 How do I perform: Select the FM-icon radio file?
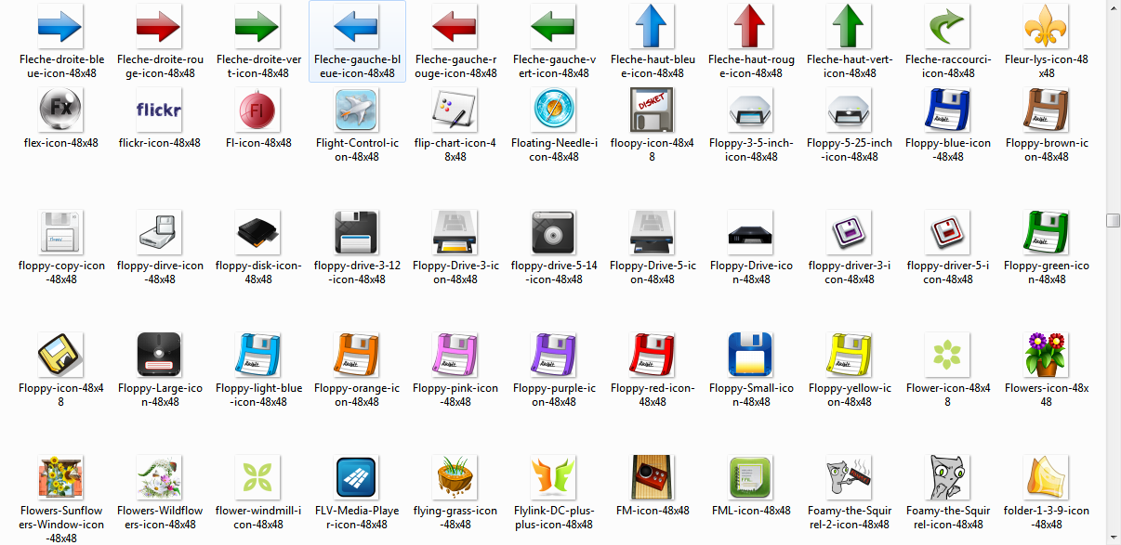pyautogui.click(x=653, y=477)
